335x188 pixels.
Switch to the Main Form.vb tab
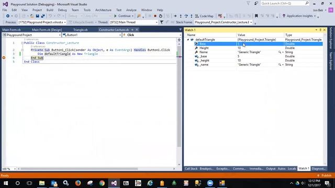tap(12, 30)
